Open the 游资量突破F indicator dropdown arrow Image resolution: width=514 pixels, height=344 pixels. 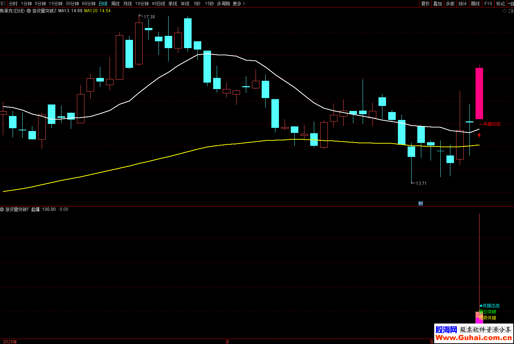[2, 209]
